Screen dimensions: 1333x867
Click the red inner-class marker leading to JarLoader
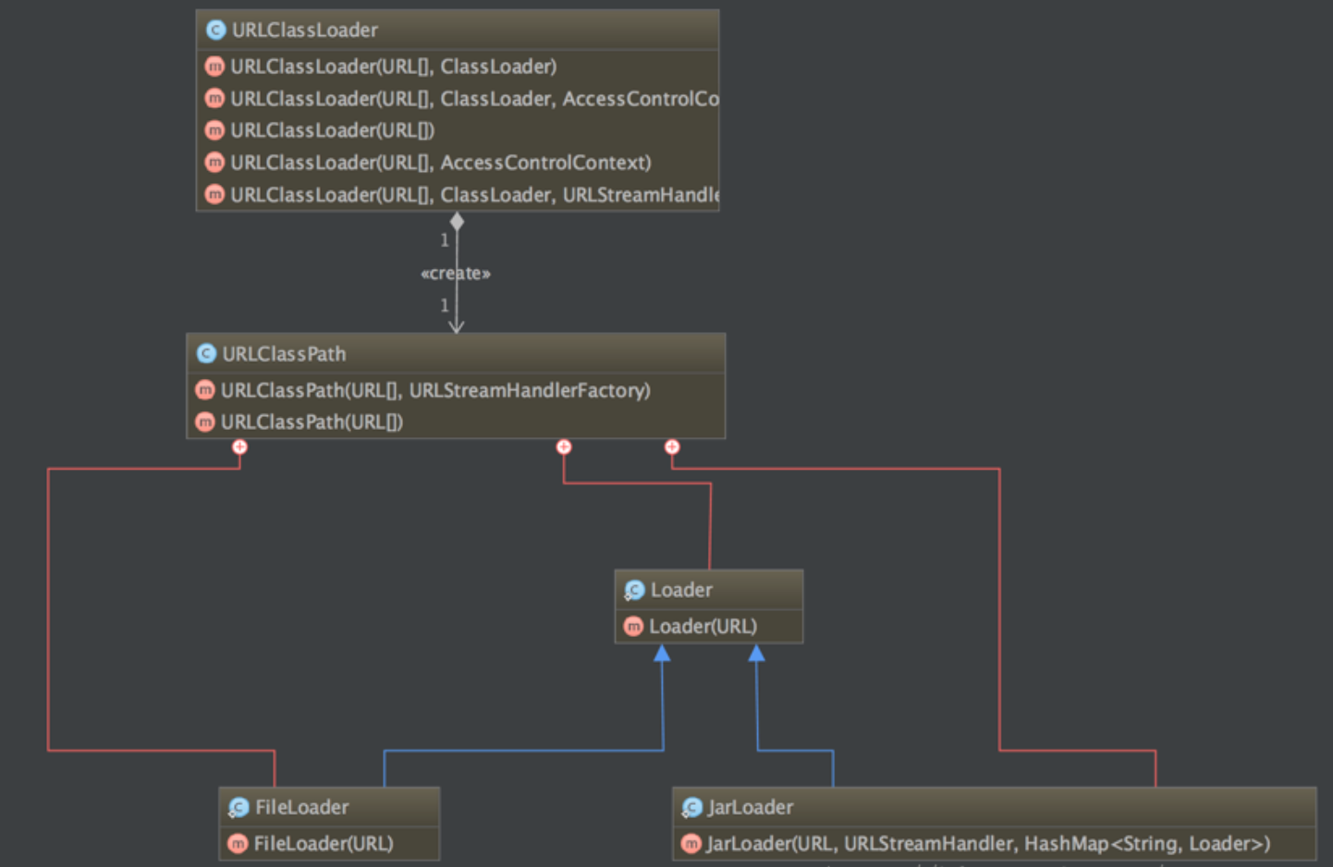[x=672, y=447]
